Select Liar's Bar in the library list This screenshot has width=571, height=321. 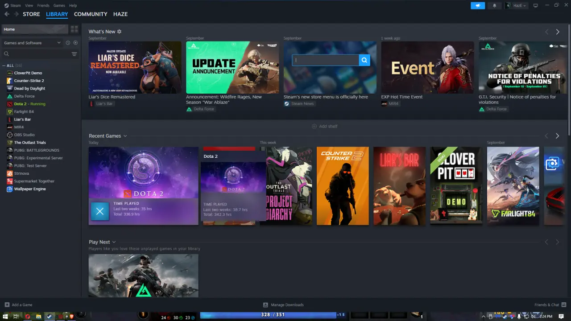22,119
